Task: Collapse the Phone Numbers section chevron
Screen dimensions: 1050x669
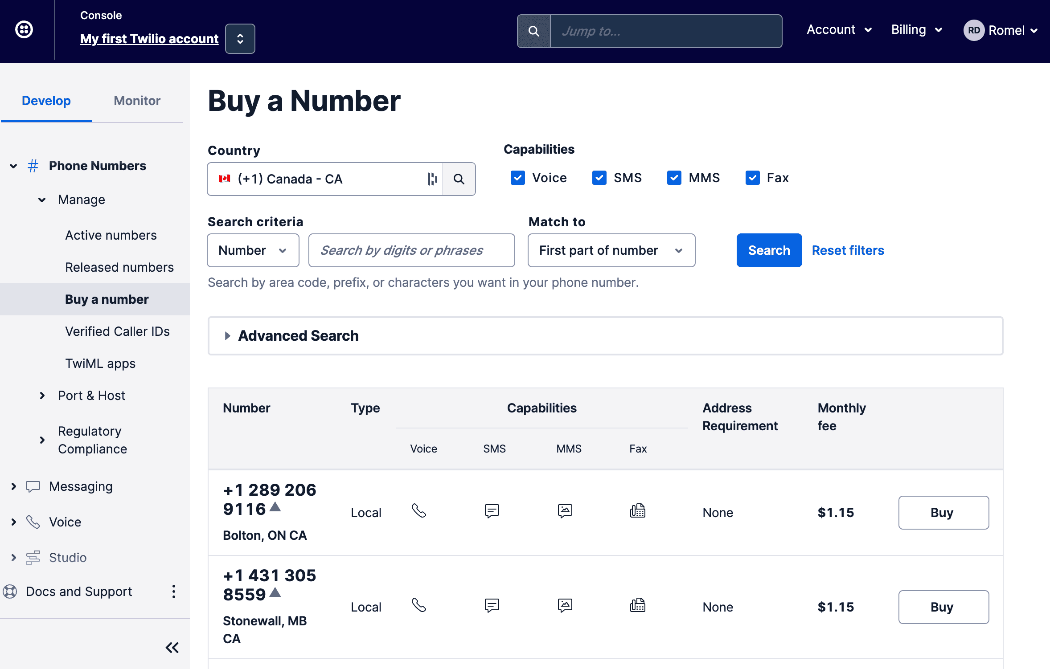Action: 13,166
